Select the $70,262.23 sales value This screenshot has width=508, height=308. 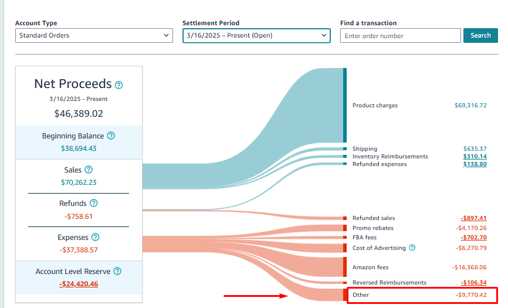coord(79,182)
